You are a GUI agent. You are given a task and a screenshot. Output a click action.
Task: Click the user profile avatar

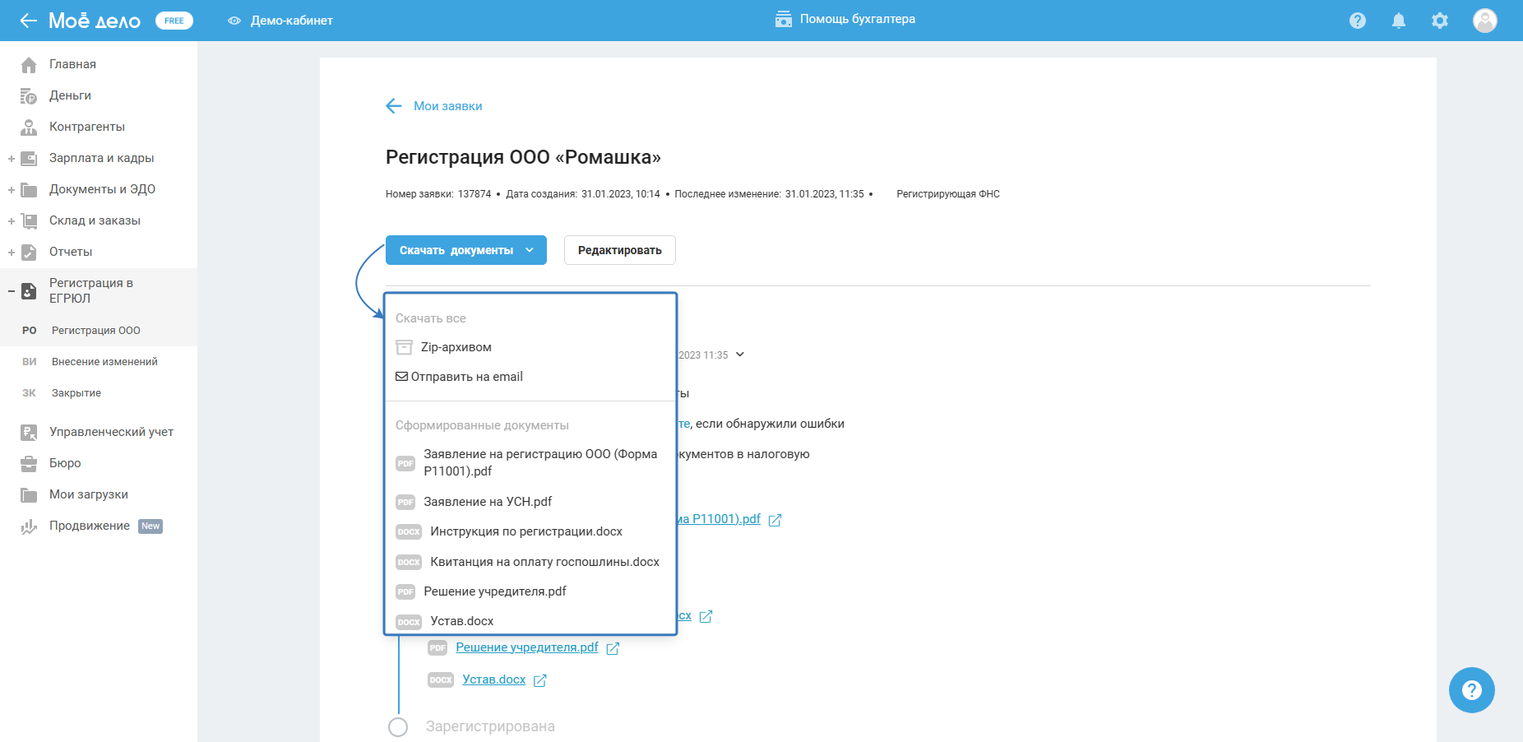tap(1484, 21)
